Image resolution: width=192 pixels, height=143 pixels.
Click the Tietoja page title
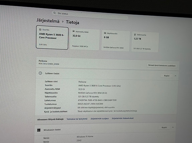pos(72,22)
